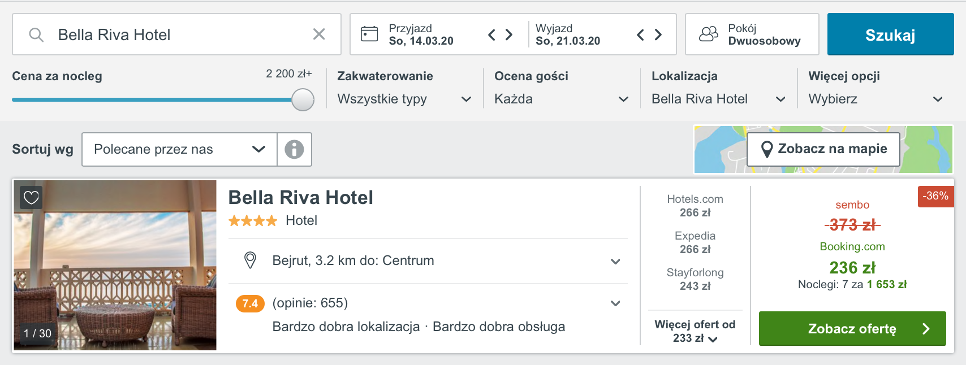
Task: Toggle the favorite heart on hotel photo
Action: point(31,198)
